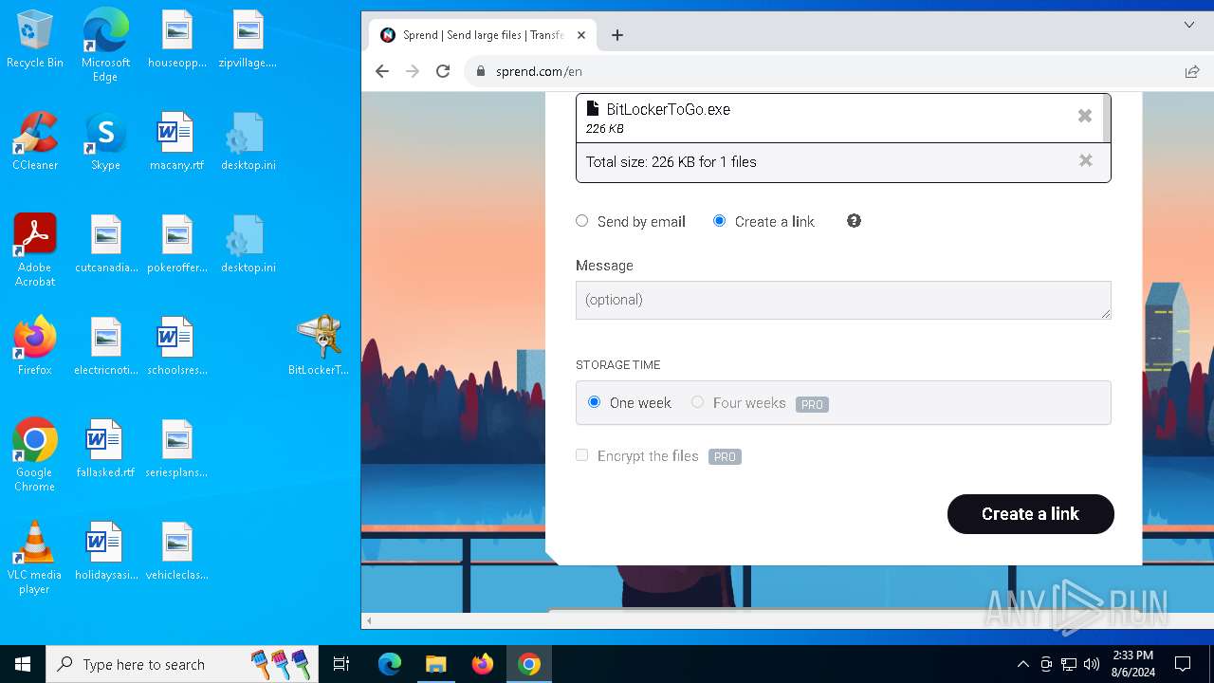Viewport: 1214px width, 683px height.
Task: Launch Edge from the taskbar
Action: tap(390, 664)
